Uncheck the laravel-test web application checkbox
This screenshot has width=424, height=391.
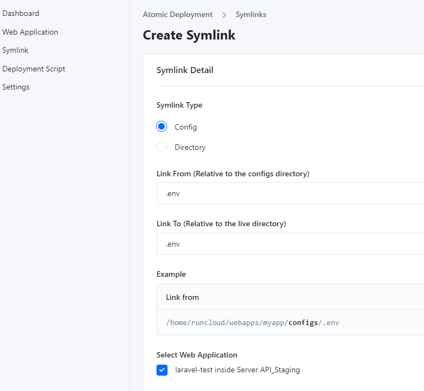(x=162, y=370)
